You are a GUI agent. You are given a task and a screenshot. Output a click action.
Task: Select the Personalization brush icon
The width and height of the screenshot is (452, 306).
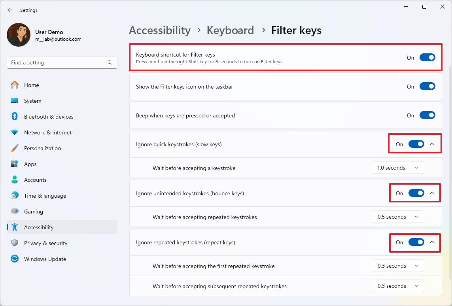click(x=14, y=148)
